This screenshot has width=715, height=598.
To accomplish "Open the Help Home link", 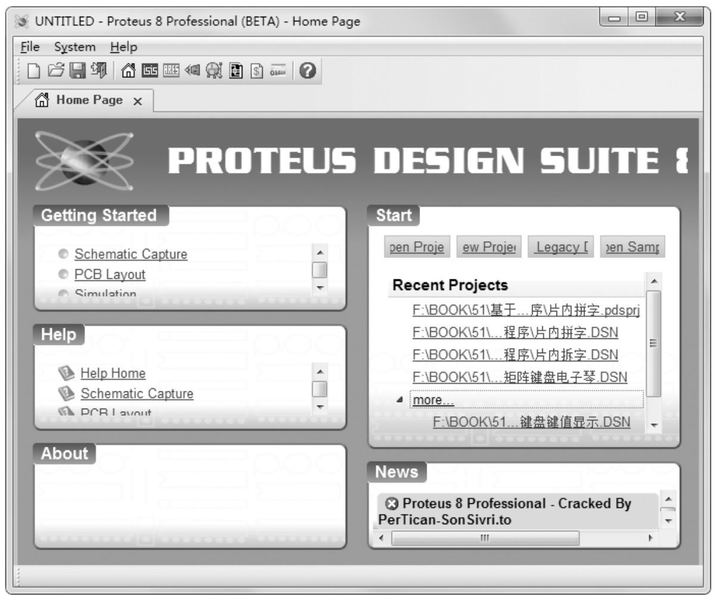I will click(x=113, y=373).
